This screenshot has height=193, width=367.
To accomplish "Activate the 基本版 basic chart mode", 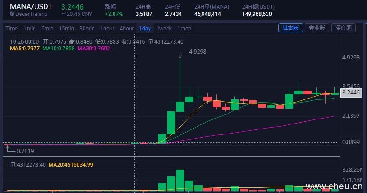I will coord(290,28).
